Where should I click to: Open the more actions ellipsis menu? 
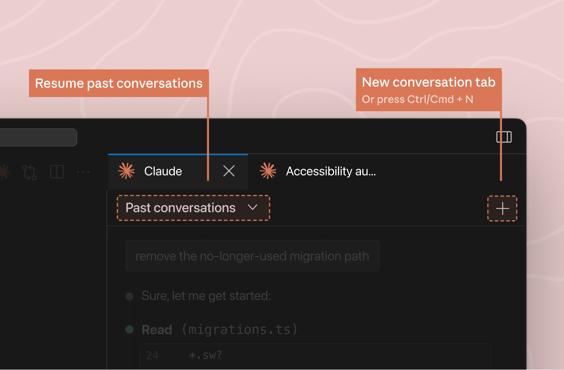83,172
